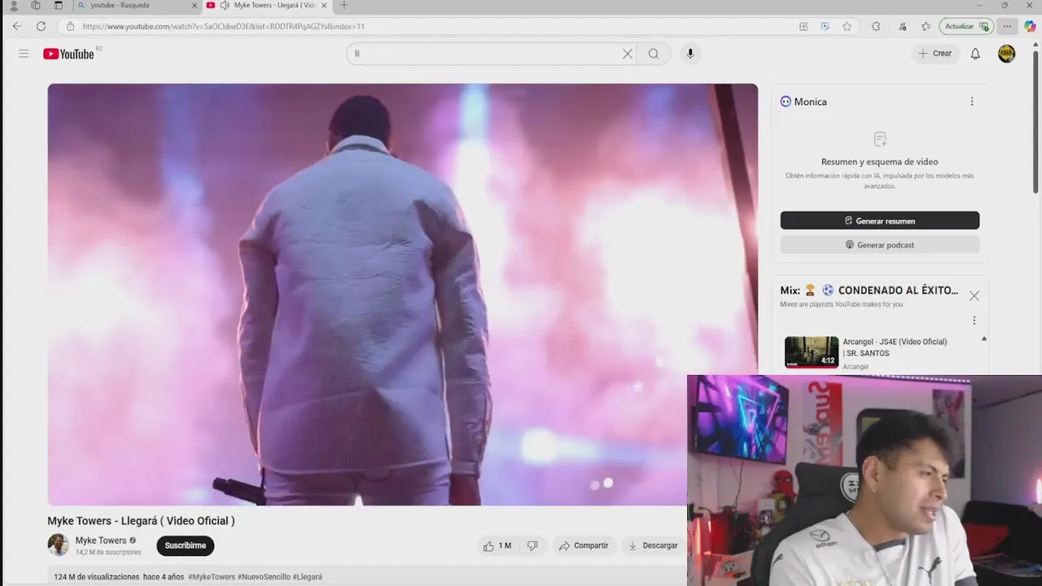Open the Myke Towers channel name link

click(x=101, y=540)
